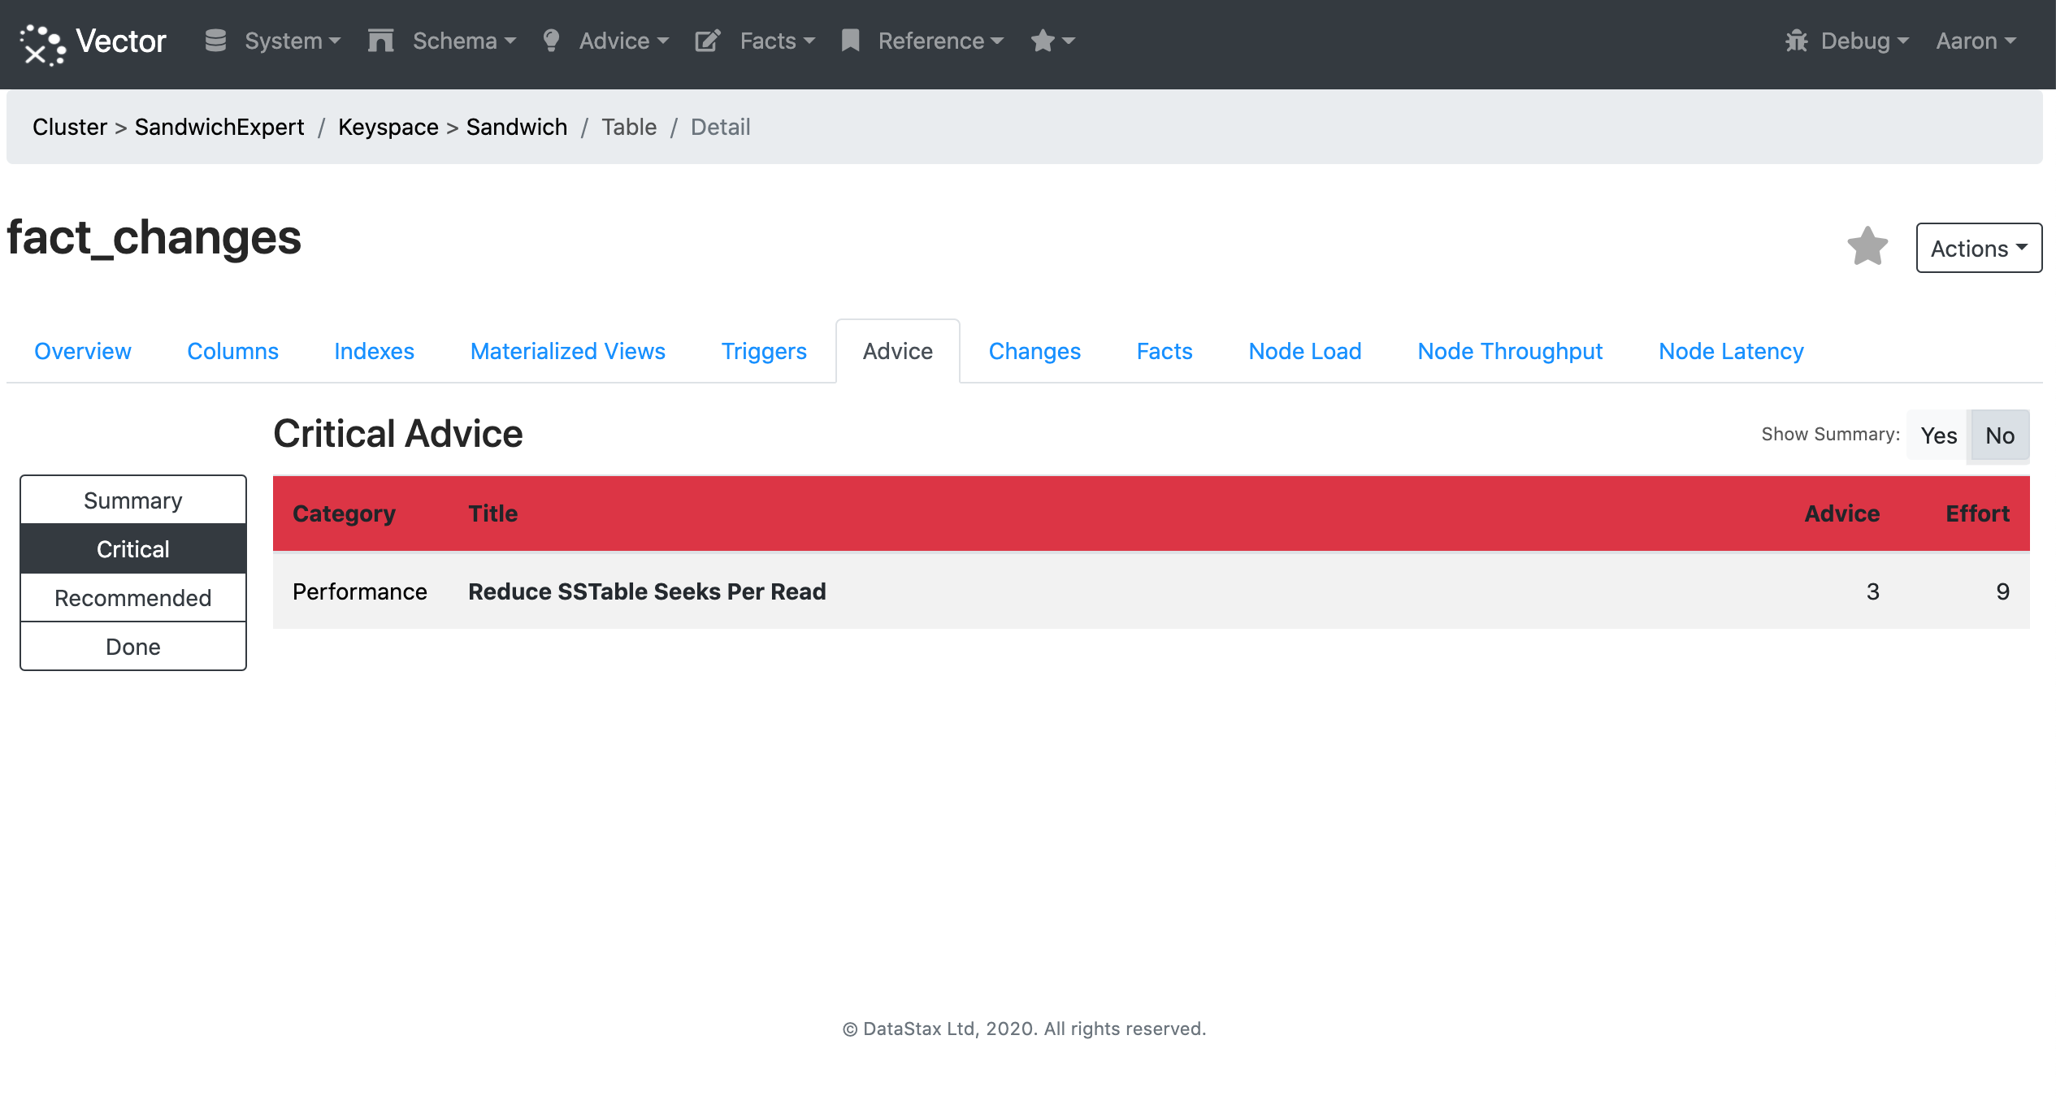
Task: Favorite the fact_changes table with star
Action: click(x=1867, y=246)
